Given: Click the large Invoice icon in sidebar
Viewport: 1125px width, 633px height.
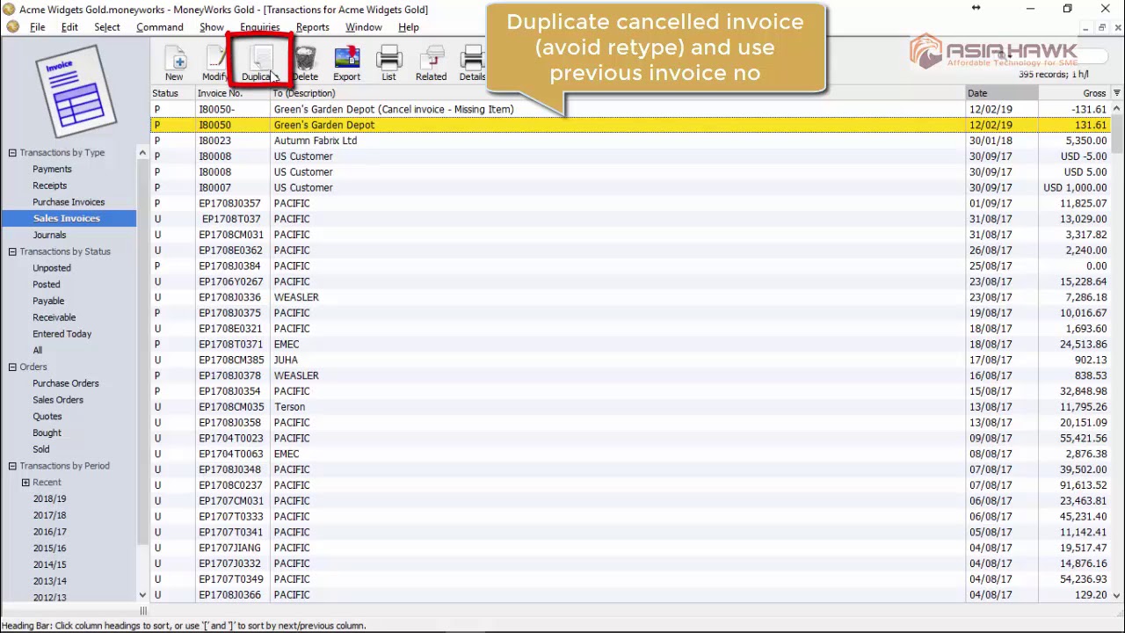Looking at the screenshot, I should tap(76, 91).
